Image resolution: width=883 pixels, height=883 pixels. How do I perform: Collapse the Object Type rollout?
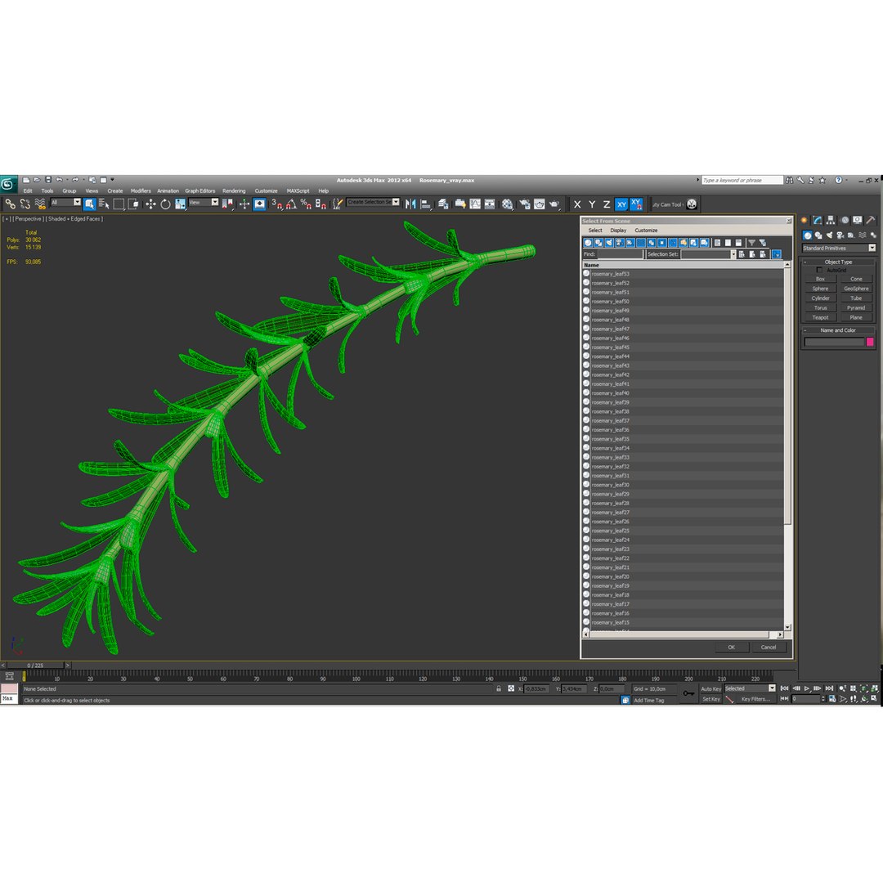[x=838, y=262]
